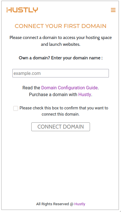Click the 'Purchase a domain with' text

tap(53, 94)
